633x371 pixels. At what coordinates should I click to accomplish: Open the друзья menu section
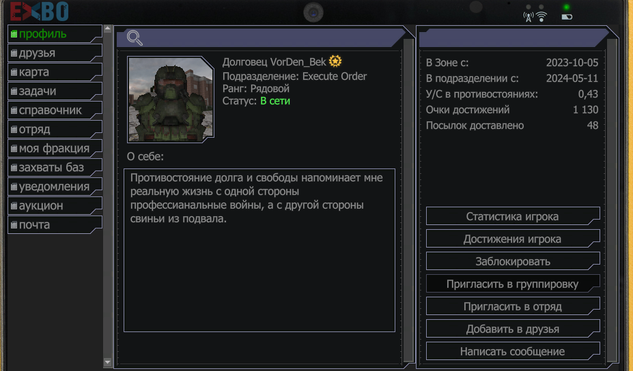pyautogui.click(x=55, y=53)
